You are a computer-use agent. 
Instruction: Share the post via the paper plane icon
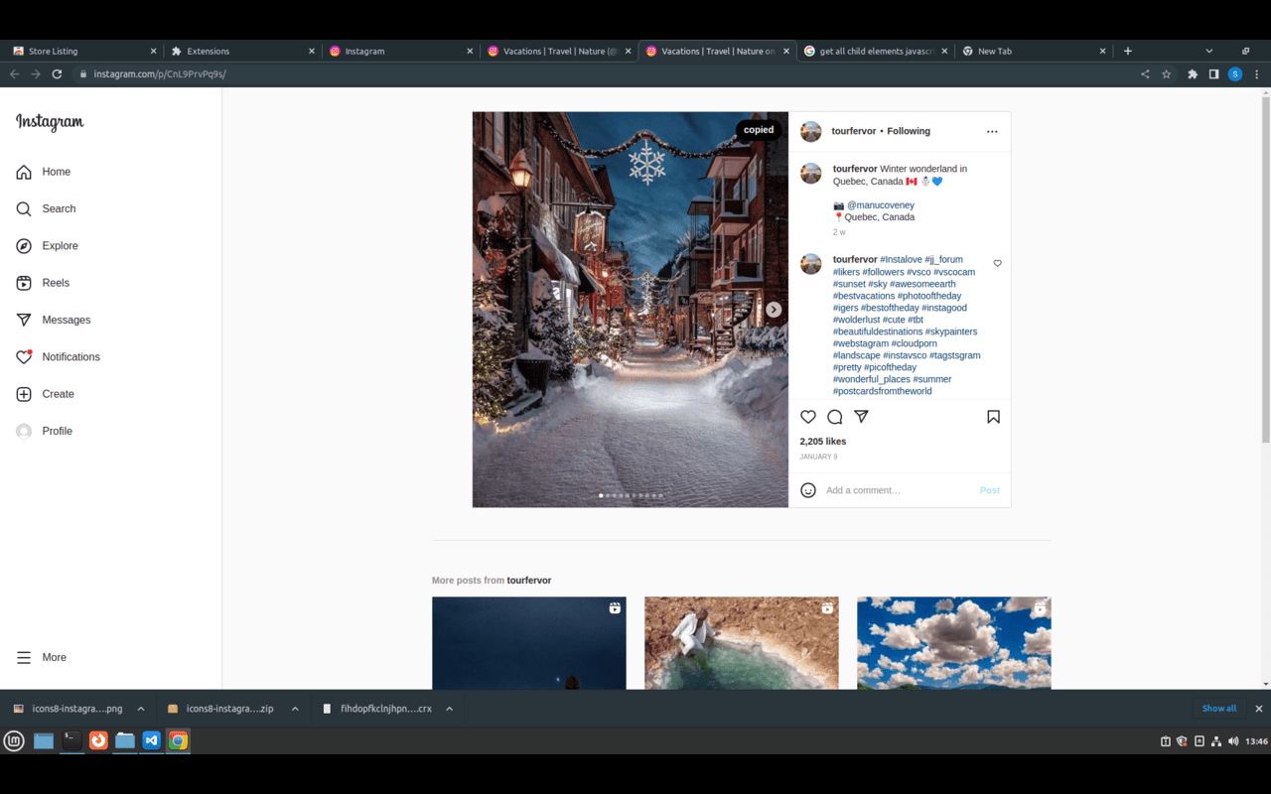861,416
